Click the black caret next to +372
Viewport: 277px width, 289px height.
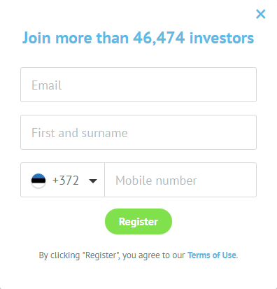[x=93, y=181]
